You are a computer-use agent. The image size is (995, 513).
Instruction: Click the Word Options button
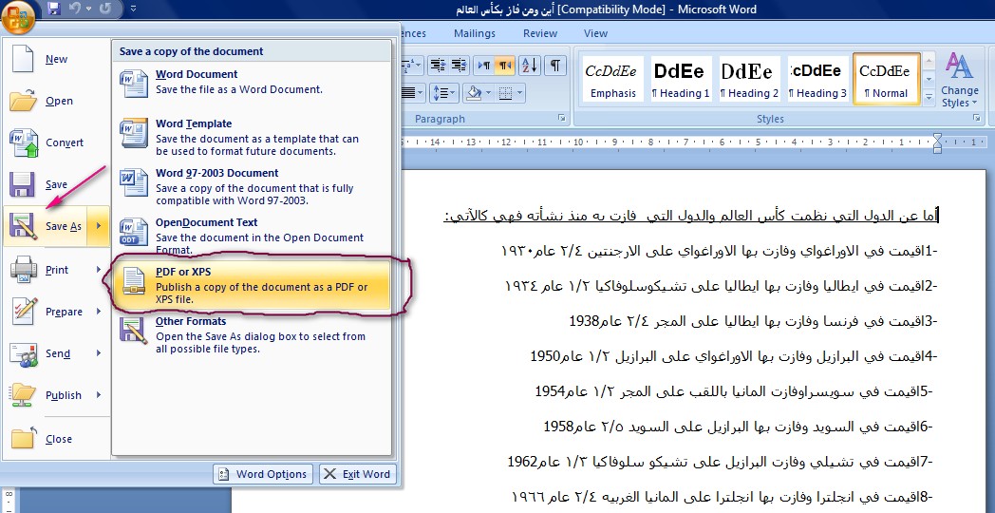[263, 474]
